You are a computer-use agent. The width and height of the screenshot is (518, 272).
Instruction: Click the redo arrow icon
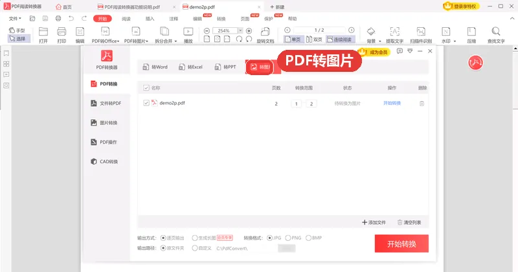84,19
